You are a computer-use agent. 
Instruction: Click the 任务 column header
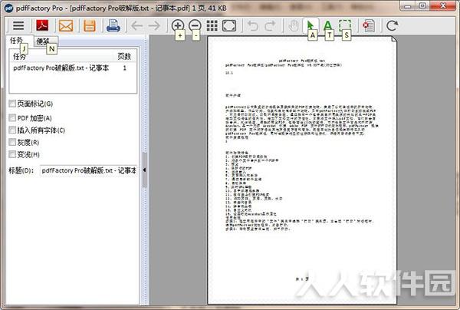pyautogui.click(x=61, y=56)
